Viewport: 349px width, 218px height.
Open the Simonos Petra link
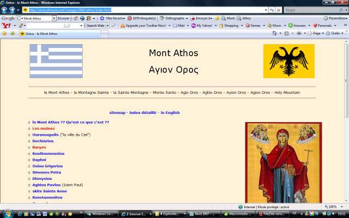[x=47, y=172]
